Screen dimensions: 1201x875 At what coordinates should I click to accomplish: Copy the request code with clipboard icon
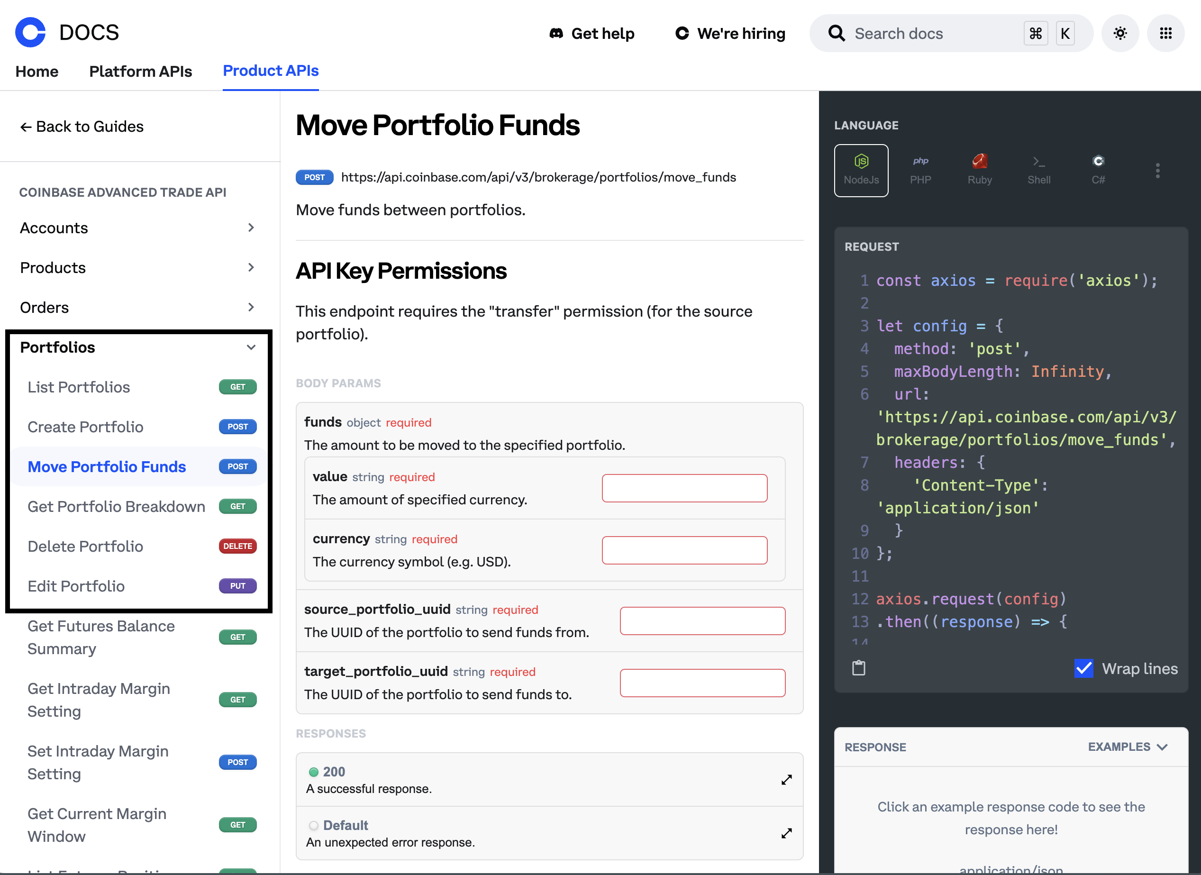pos(858,667)
